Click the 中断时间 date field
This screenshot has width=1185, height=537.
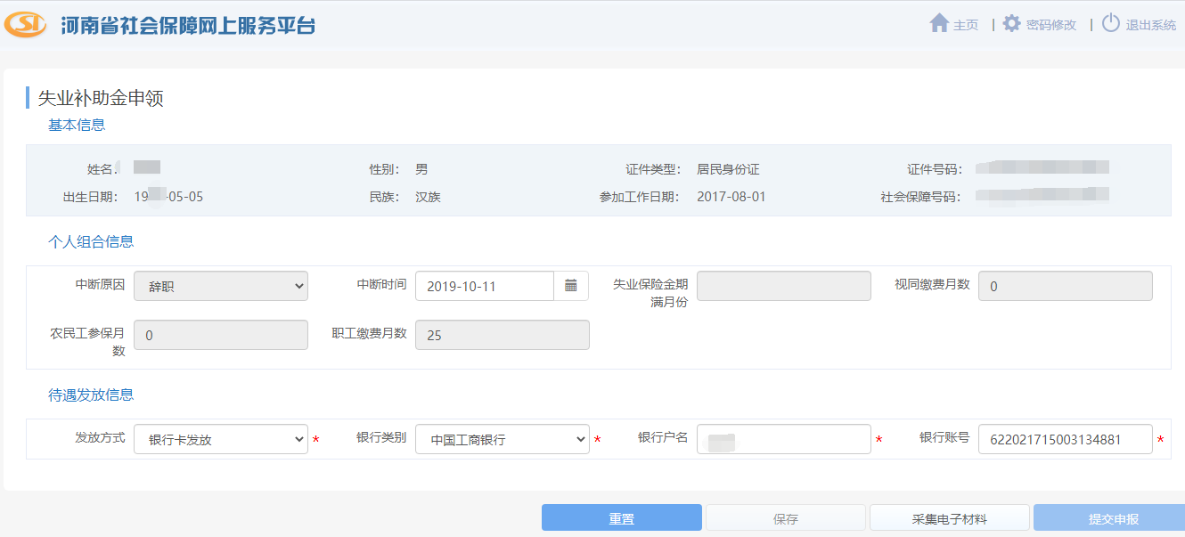point(485,286)
